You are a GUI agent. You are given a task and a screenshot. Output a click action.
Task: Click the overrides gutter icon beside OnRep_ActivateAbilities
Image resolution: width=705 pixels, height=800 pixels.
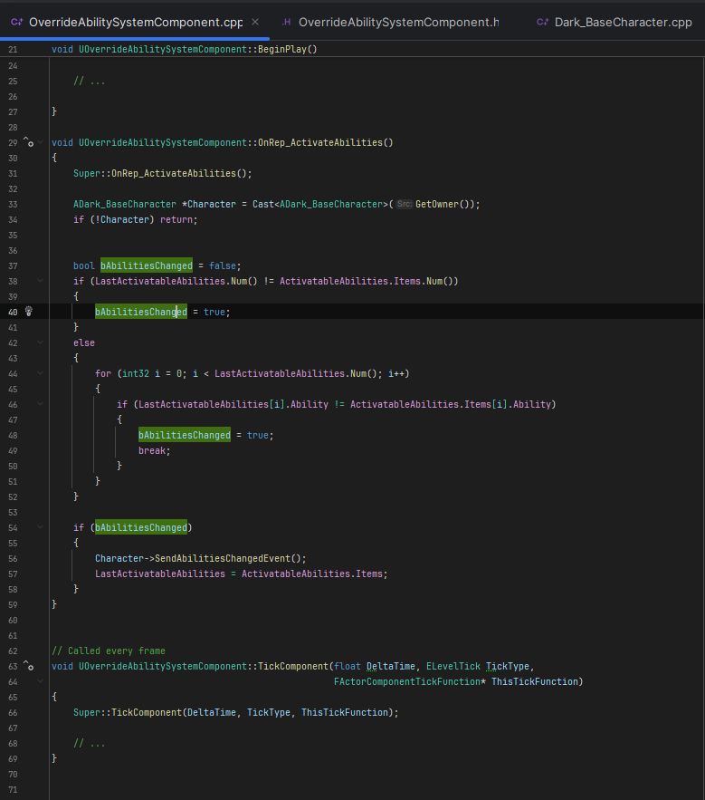(30, 142)
